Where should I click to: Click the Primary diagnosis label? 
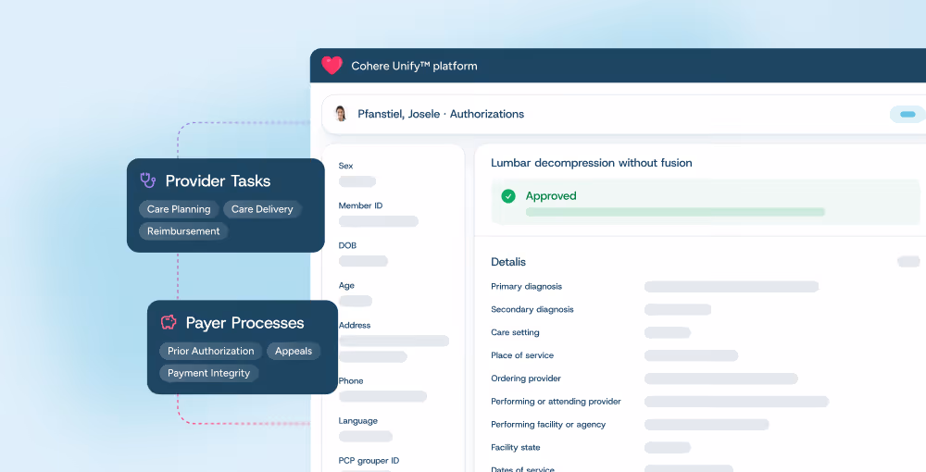(x=526, y=286)
